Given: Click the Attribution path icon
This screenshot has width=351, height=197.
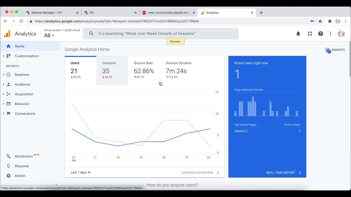Looking at the screenshot, I should [x=9, y=156].
